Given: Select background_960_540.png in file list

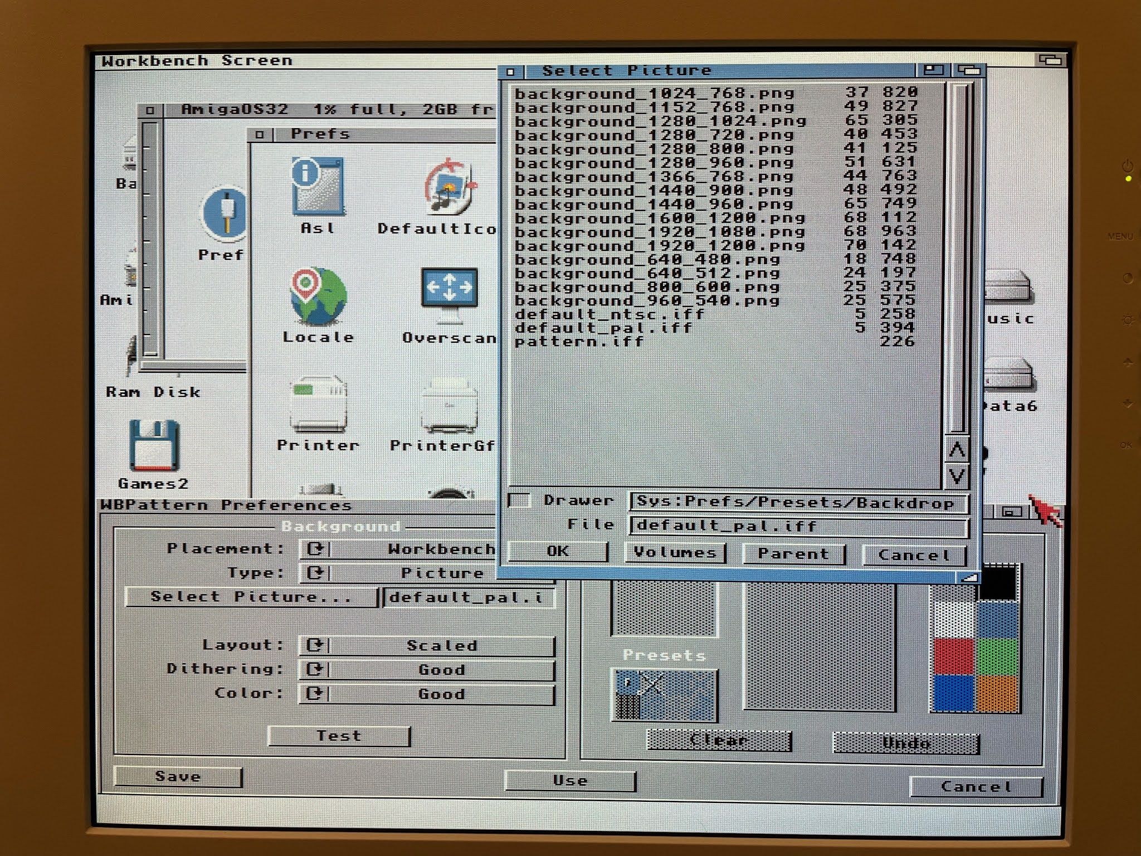Looking at the screenshot, I should tap(716, 300).
